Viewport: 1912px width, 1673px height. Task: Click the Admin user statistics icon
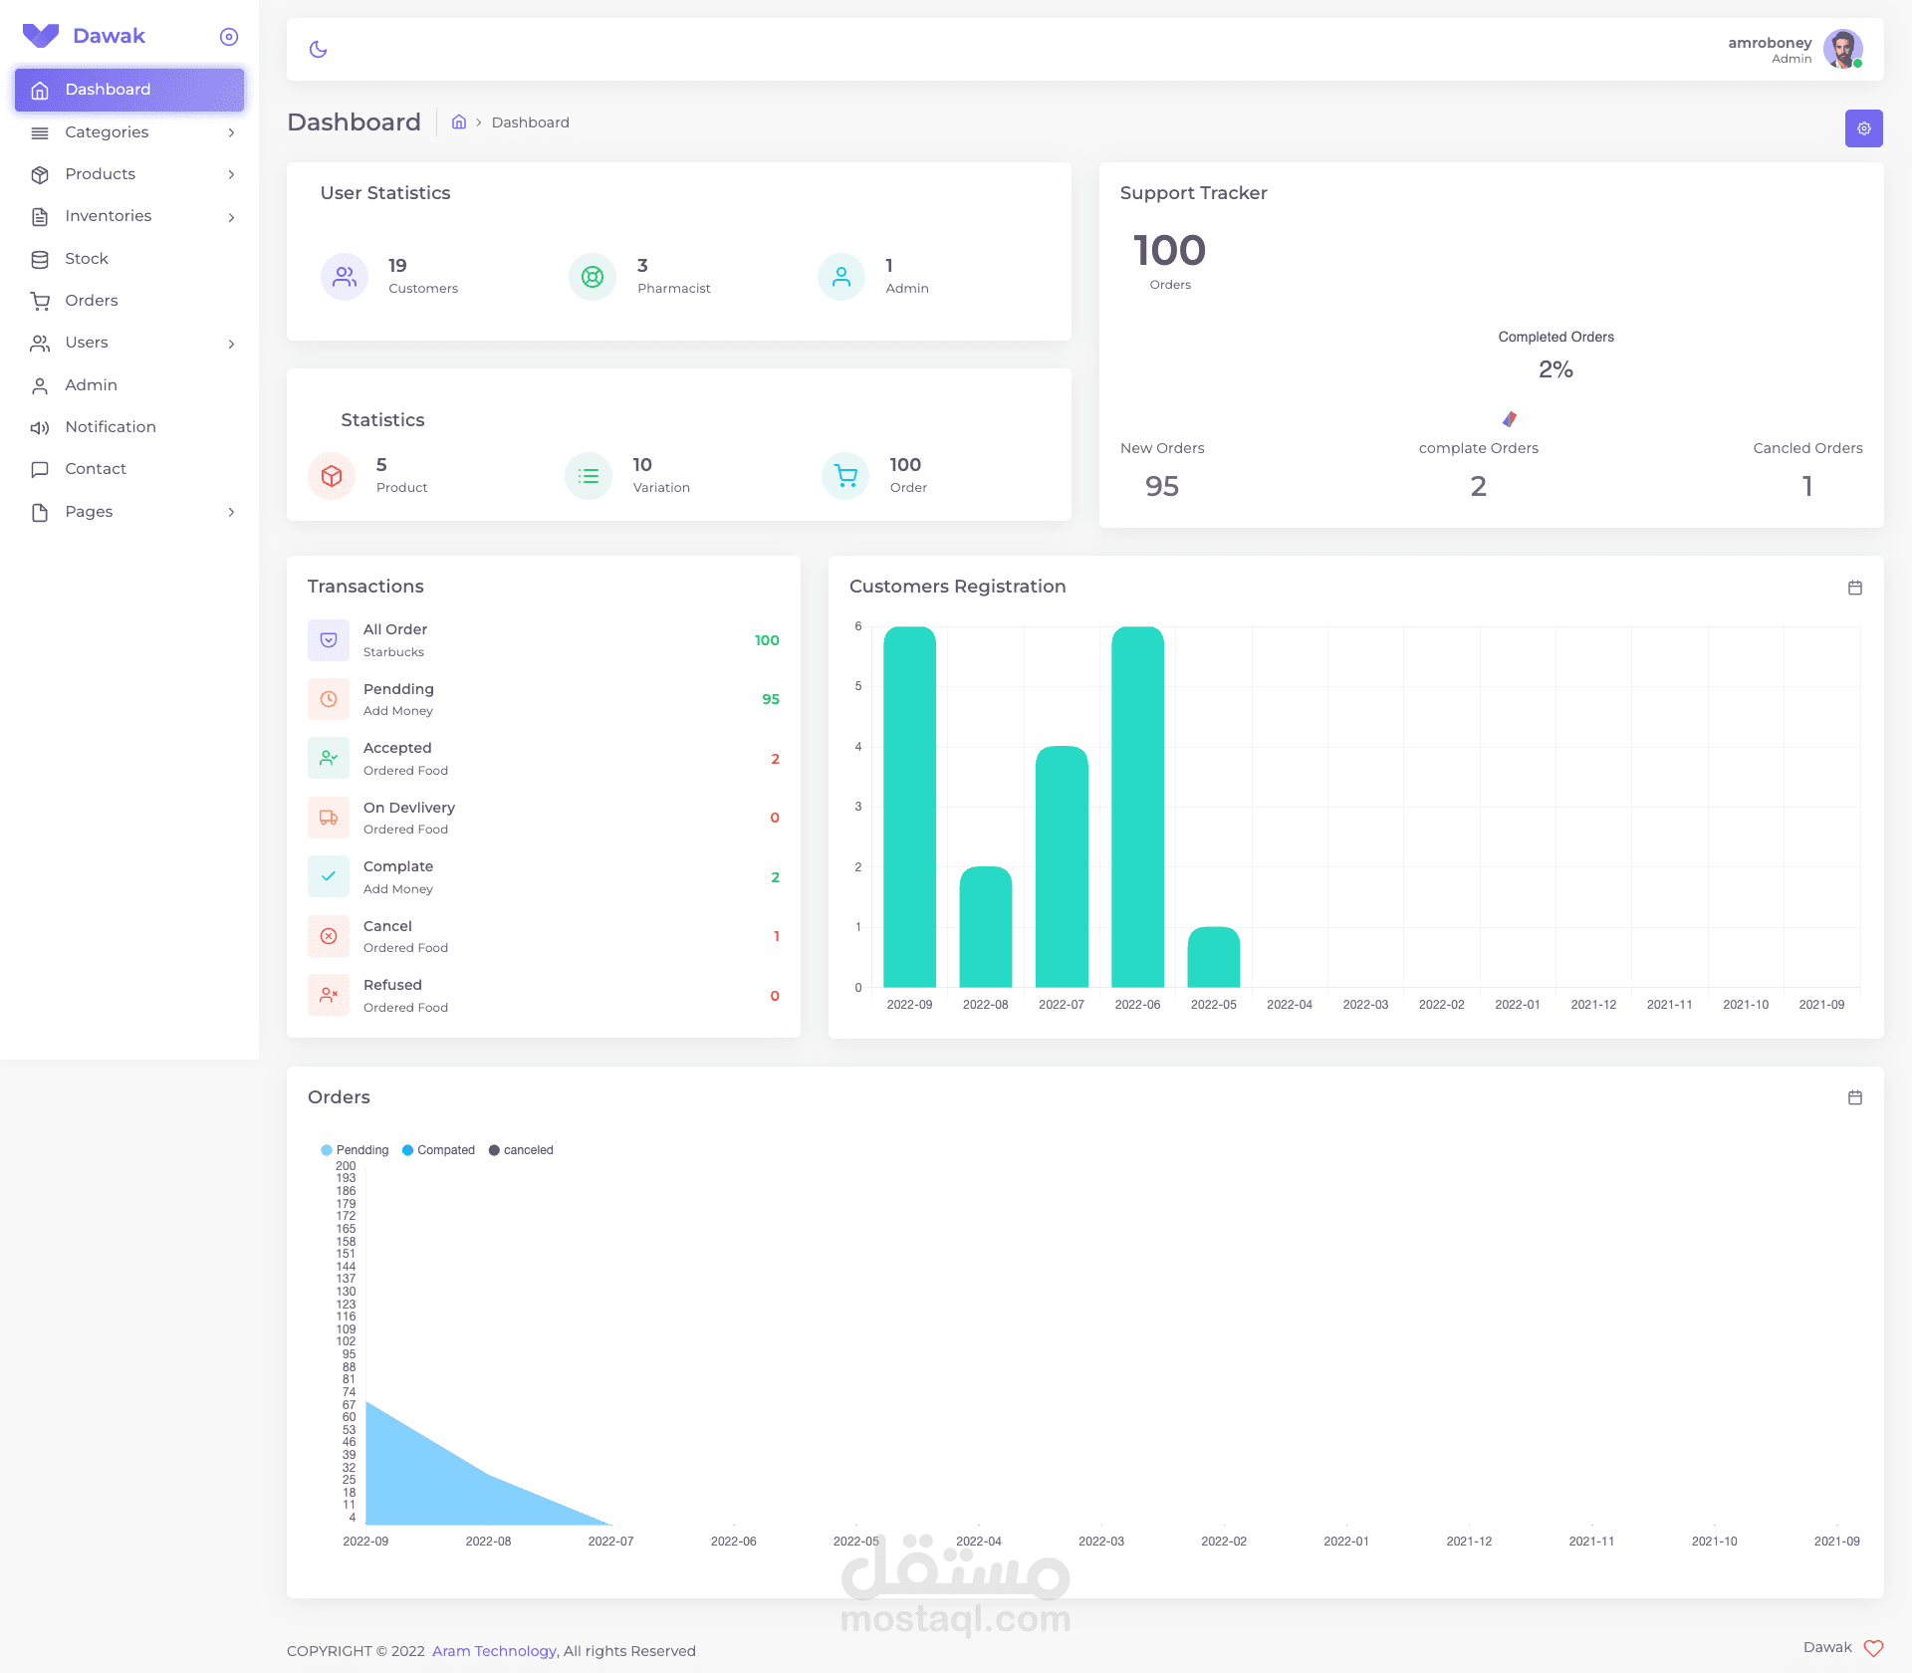[x=841, y=277]
